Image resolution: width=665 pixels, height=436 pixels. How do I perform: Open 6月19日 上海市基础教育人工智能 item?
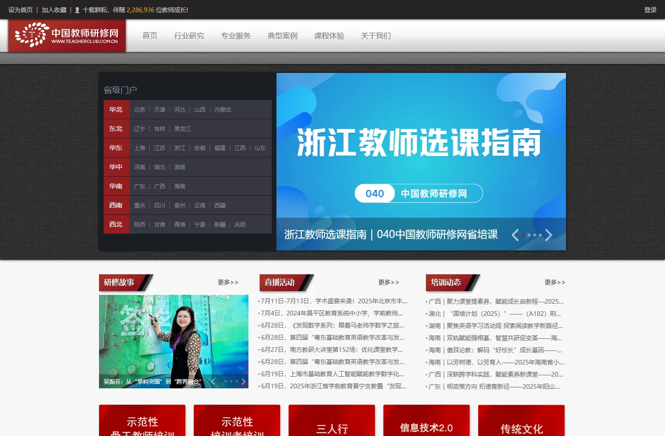tap(332, 374)
